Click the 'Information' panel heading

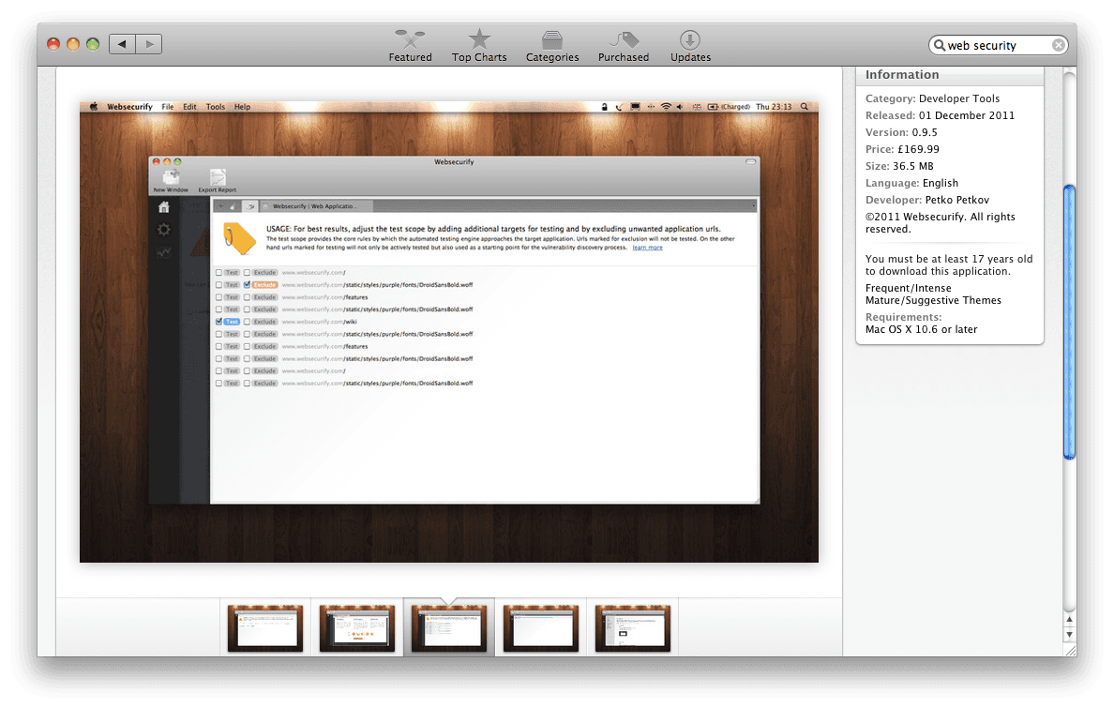(901, 75)
